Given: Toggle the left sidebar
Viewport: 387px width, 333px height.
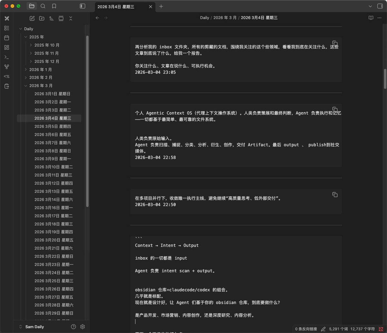Looking at the screenshot, I should click(83, 6).
